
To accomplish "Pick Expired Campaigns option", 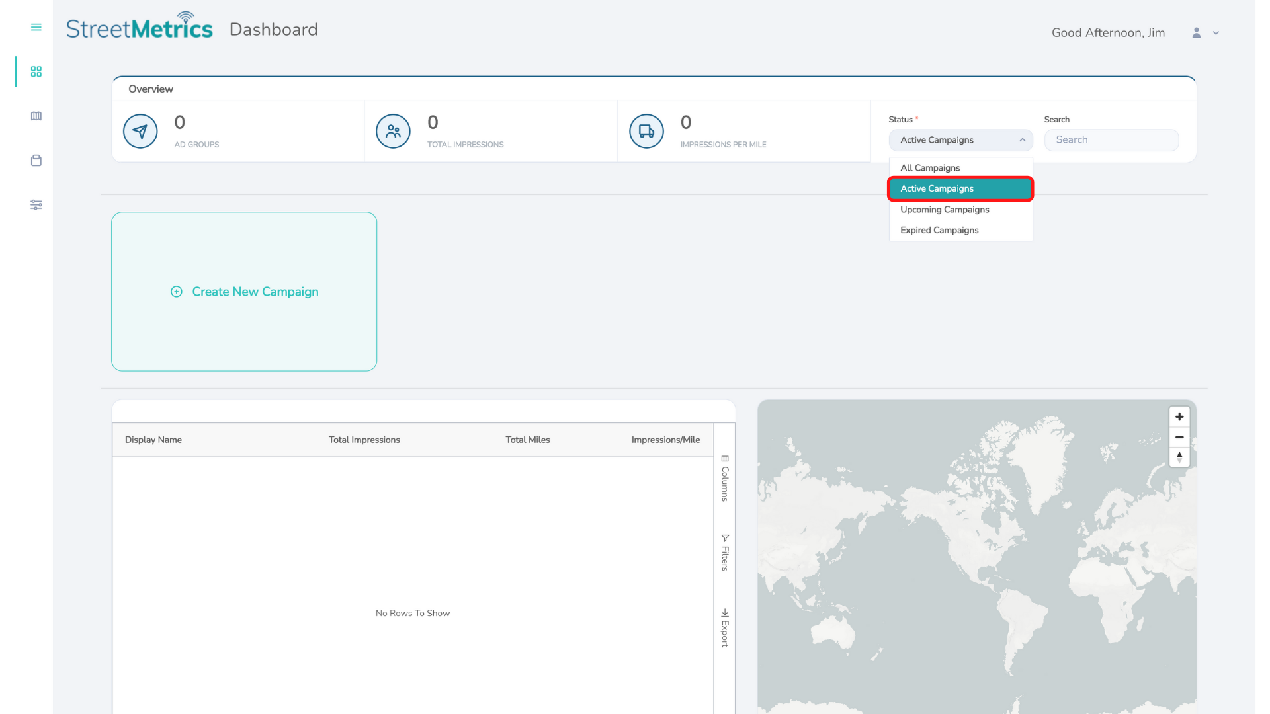I will tap(939, 230).
